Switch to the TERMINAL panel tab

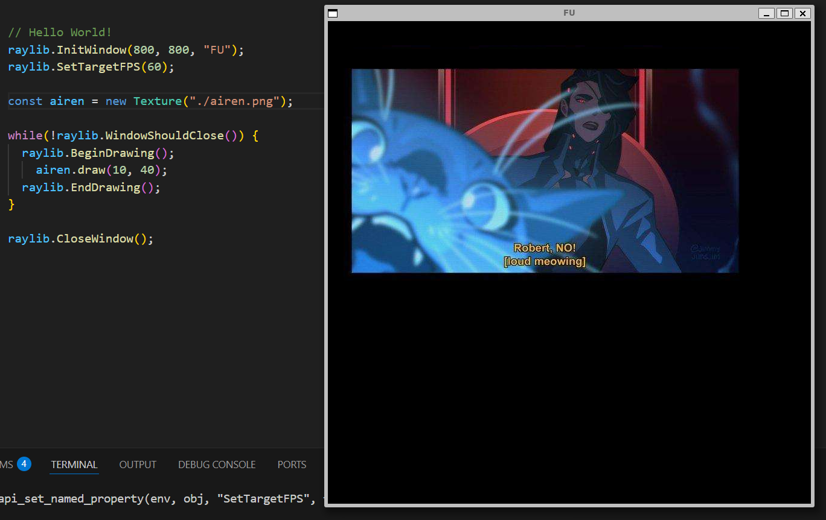tap(74, 465)
